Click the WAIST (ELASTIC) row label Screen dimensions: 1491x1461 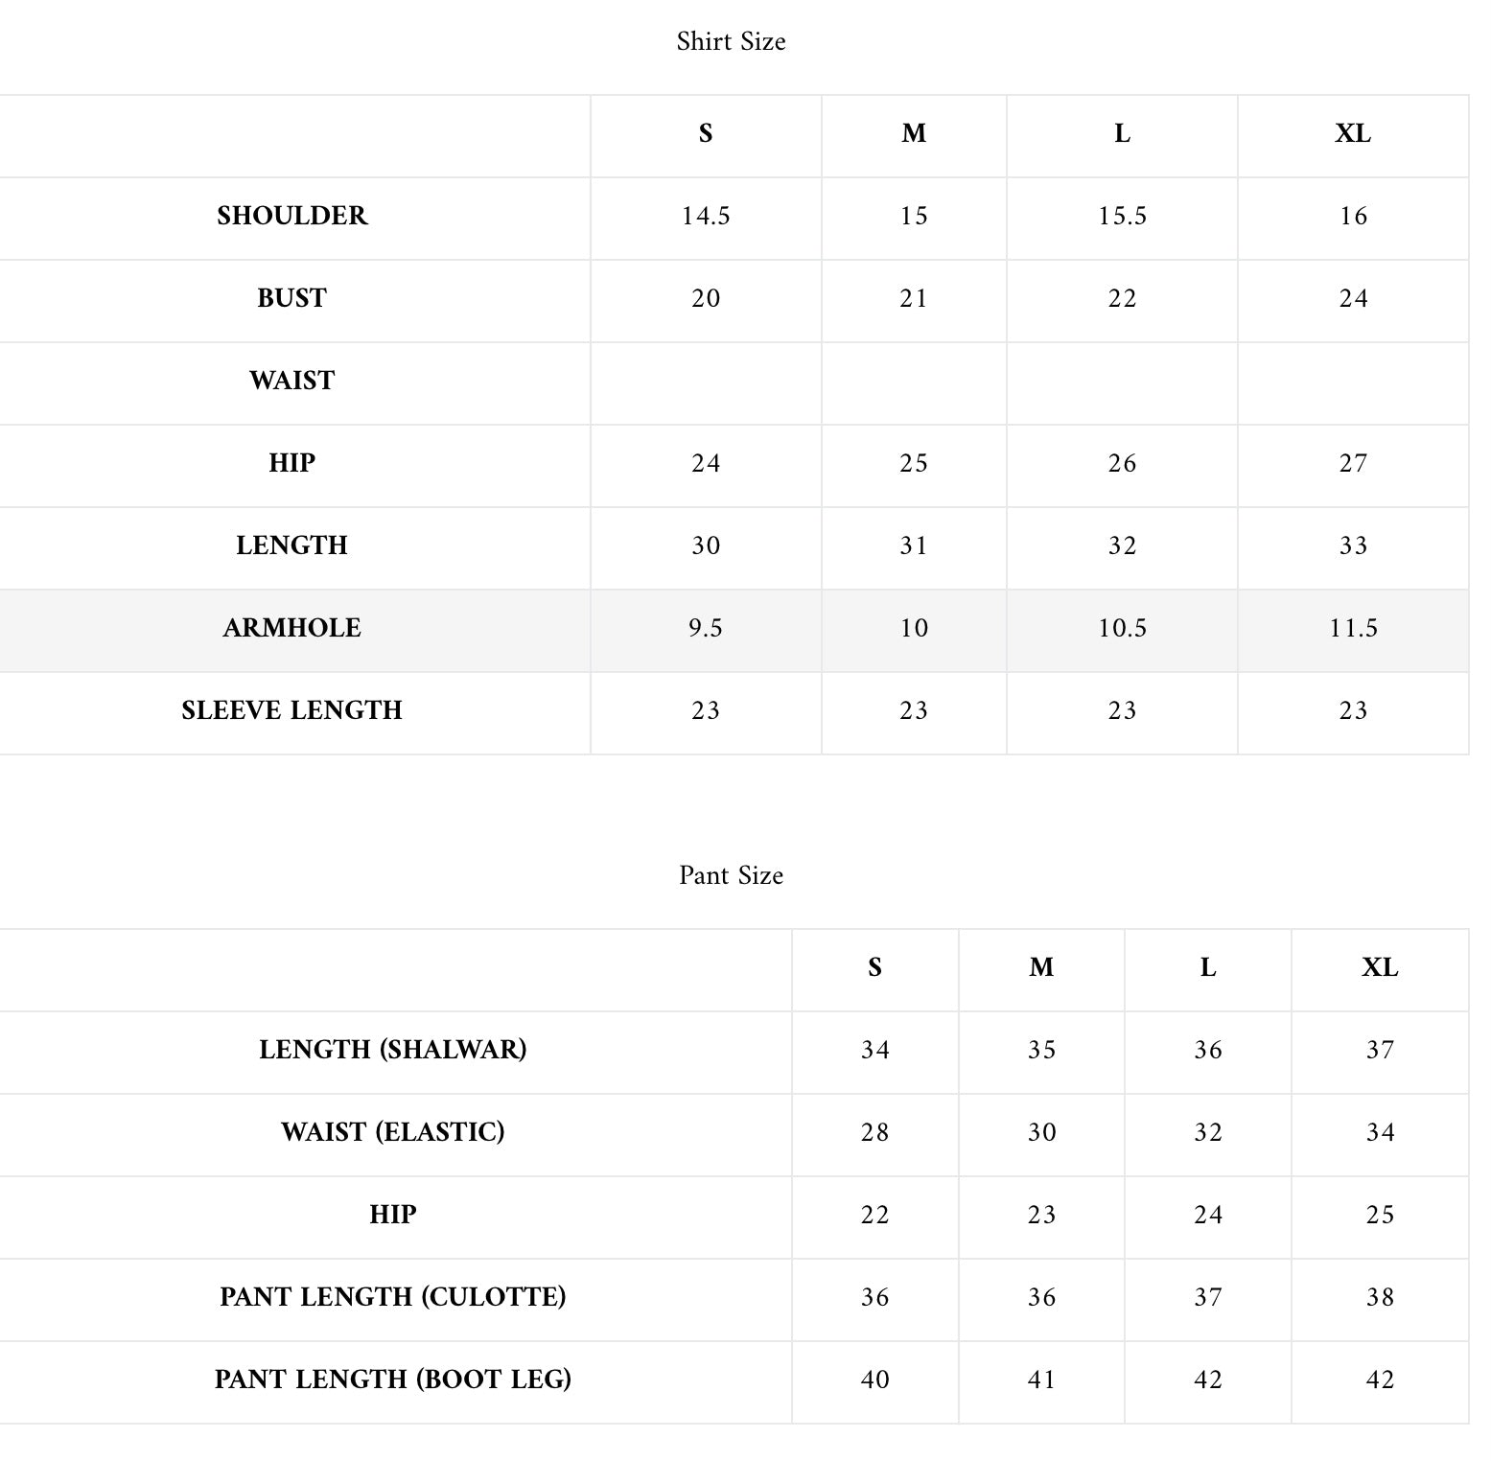pyautogui.click(x=392, y=1132)
